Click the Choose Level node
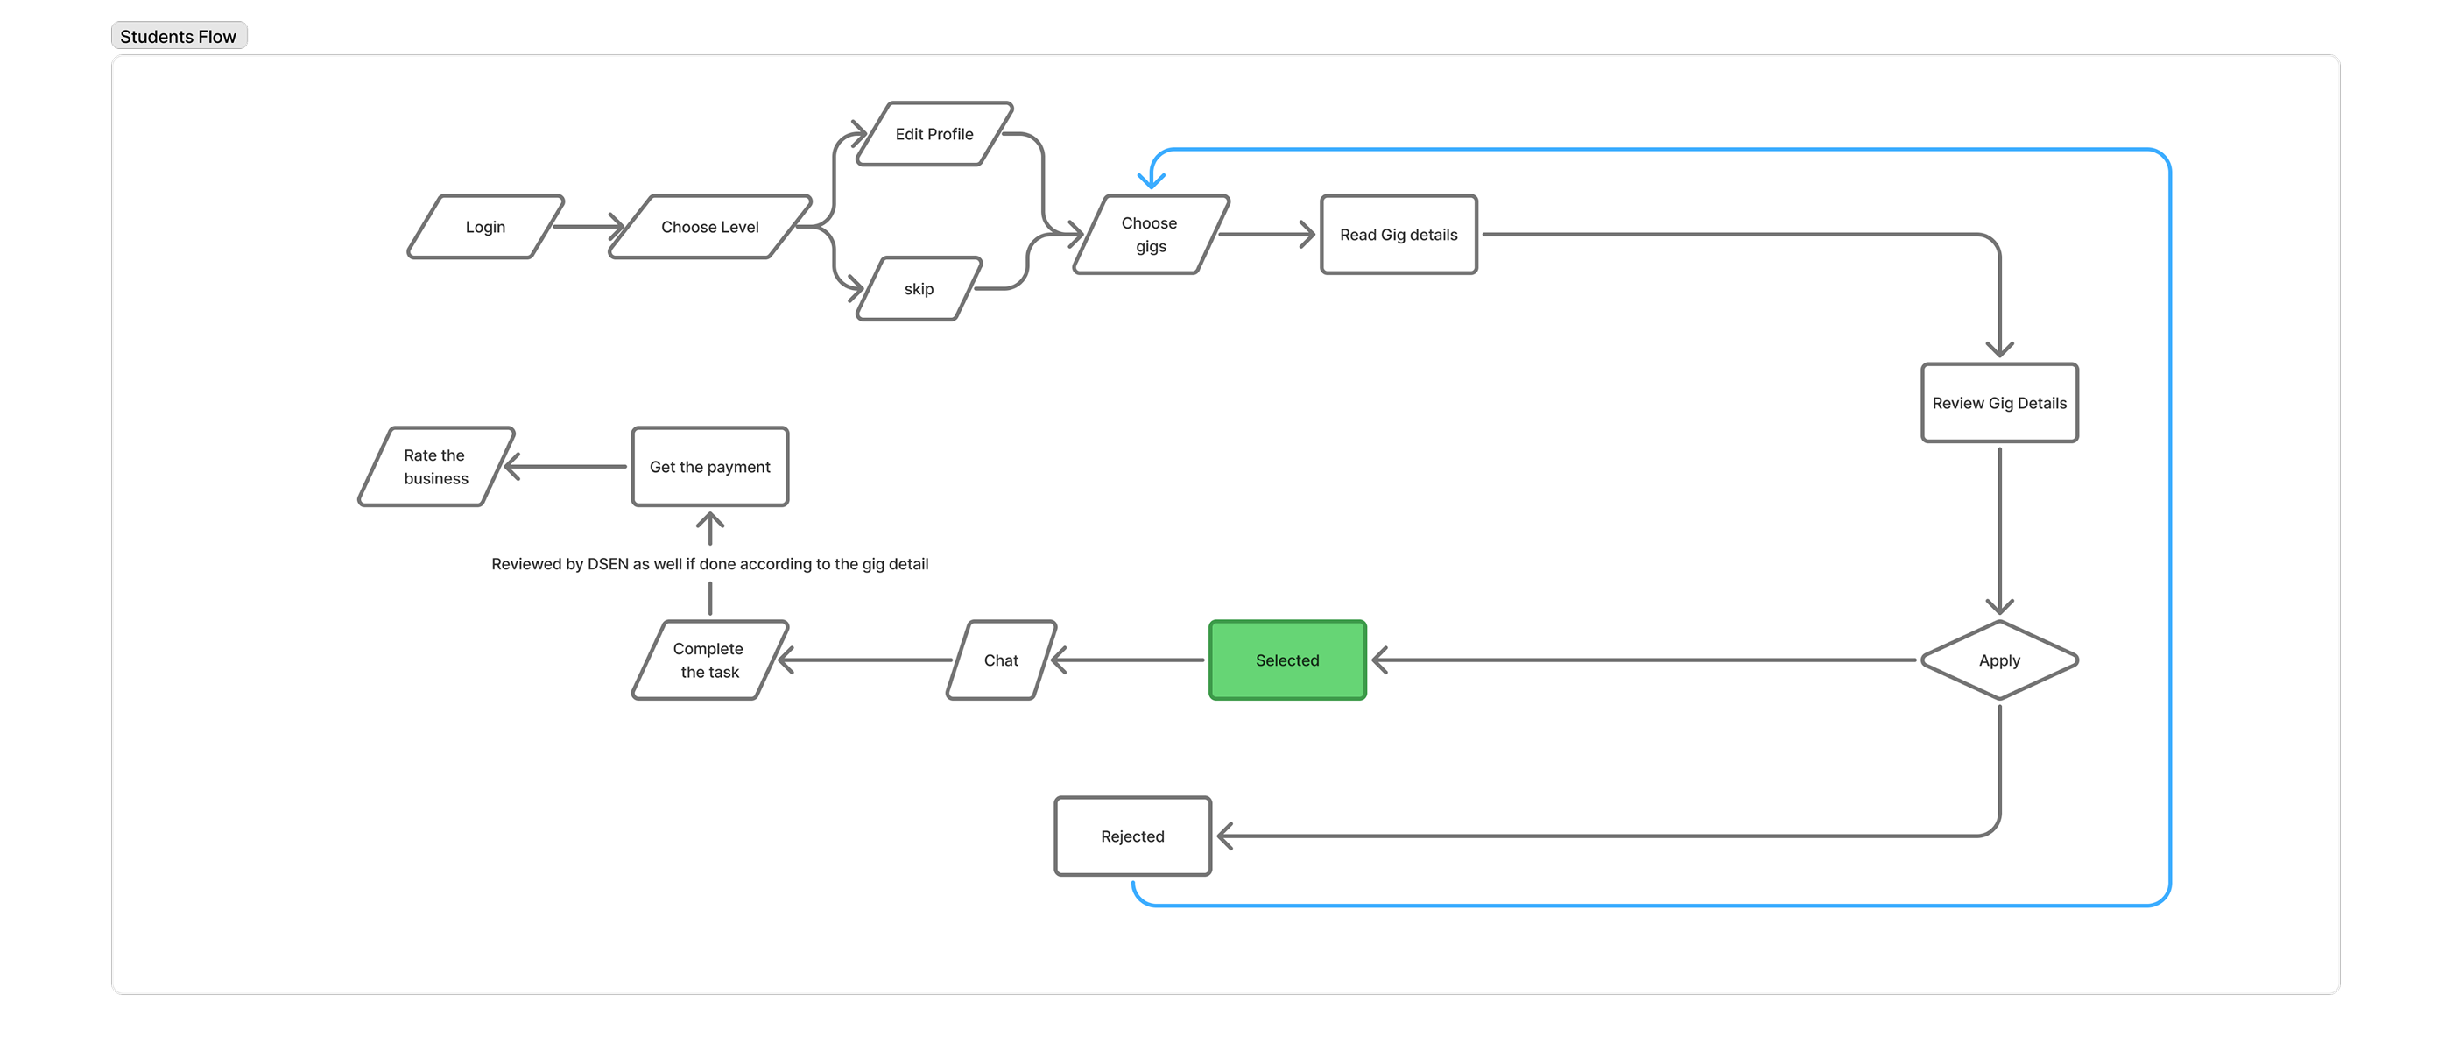The image size is (2452, 1051). point(710,228)
